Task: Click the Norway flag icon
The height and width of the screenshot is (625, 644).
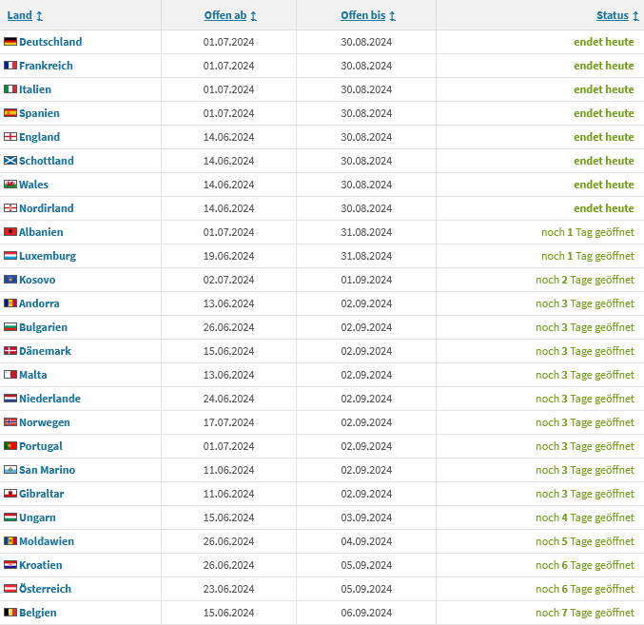Action: [x=10, y=422]
